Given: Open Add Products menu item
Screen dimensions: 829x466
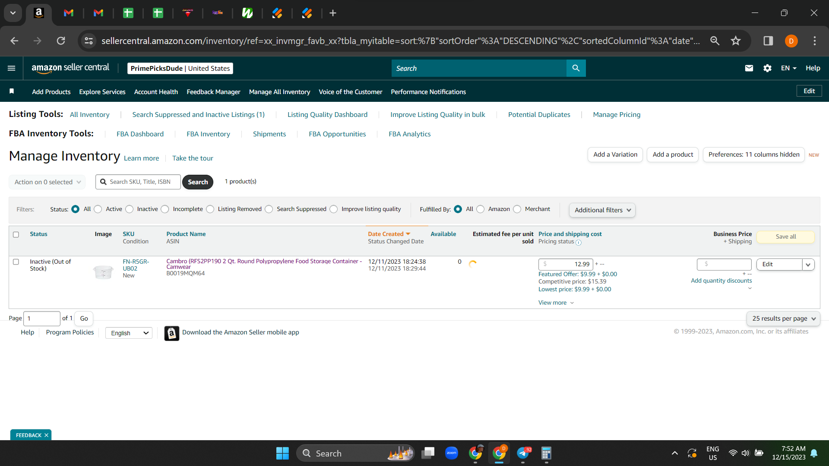Looking at the screenshot, I should [x=51, y=92].
